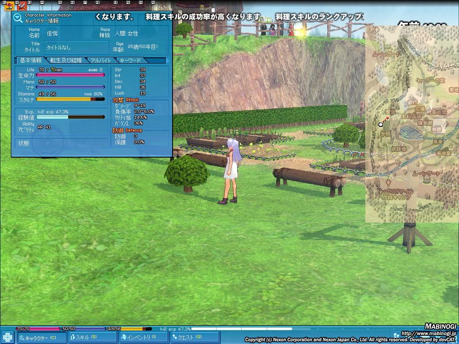Viewport: 459px width, 344px height.
Task: Click the character name 佳憐 in panel
Action: (52, 34)
